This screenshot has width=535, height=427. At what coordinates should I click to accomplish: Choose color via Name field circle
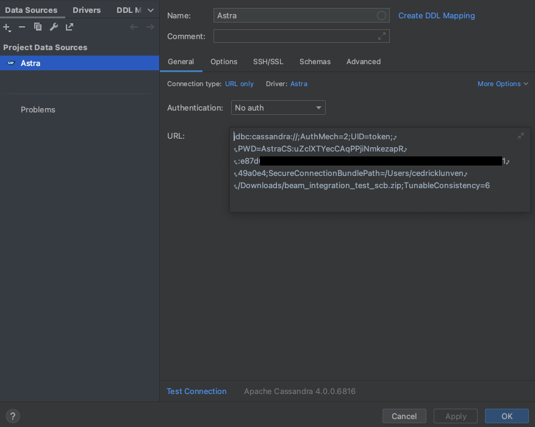[x=381, y=16]
